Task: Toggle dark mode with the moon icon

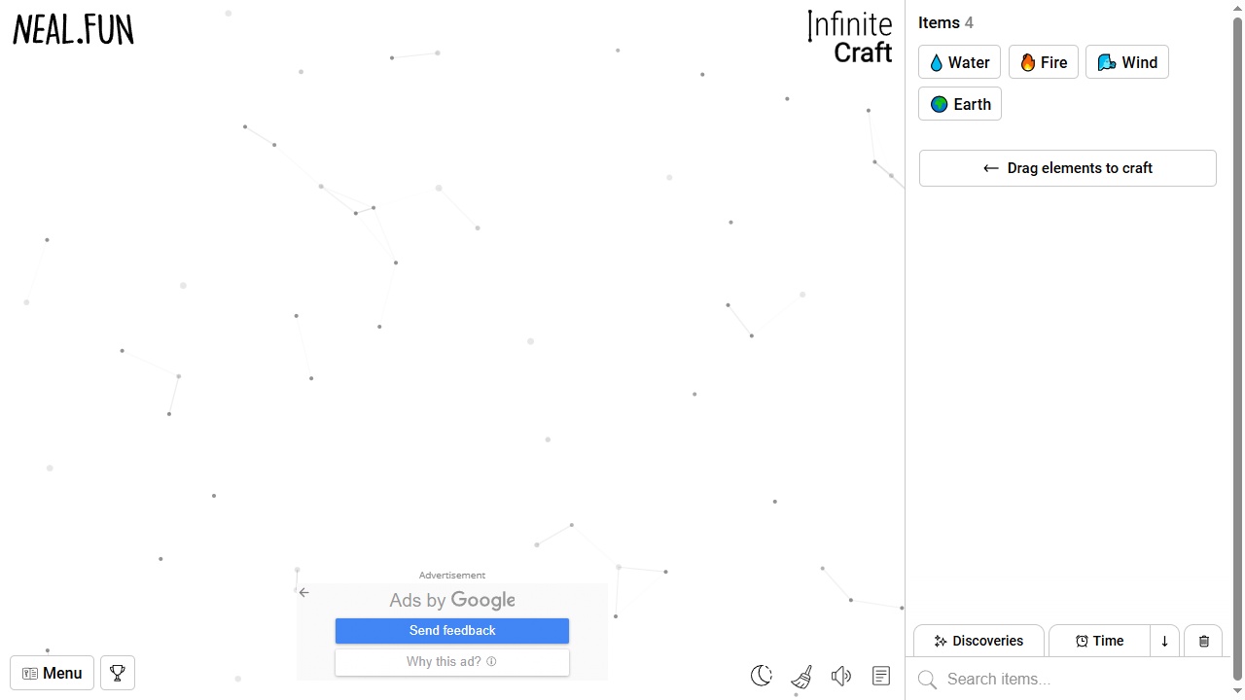Action: [762, 675]
